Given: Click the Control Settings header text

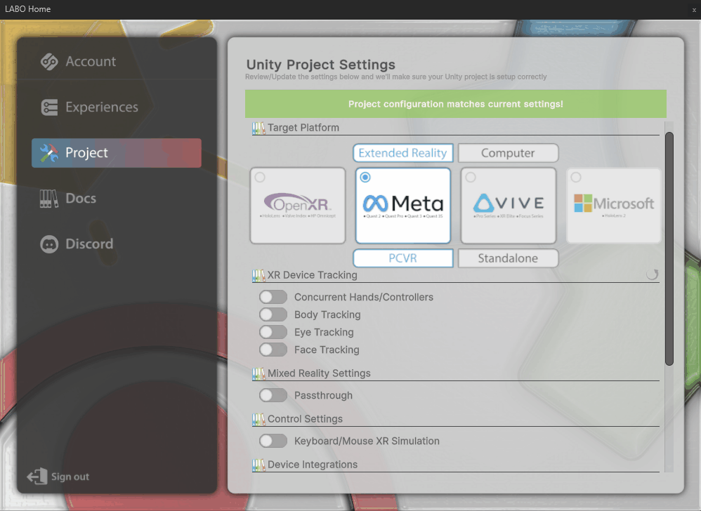Looking at the screenshot, I should (305, 419).
